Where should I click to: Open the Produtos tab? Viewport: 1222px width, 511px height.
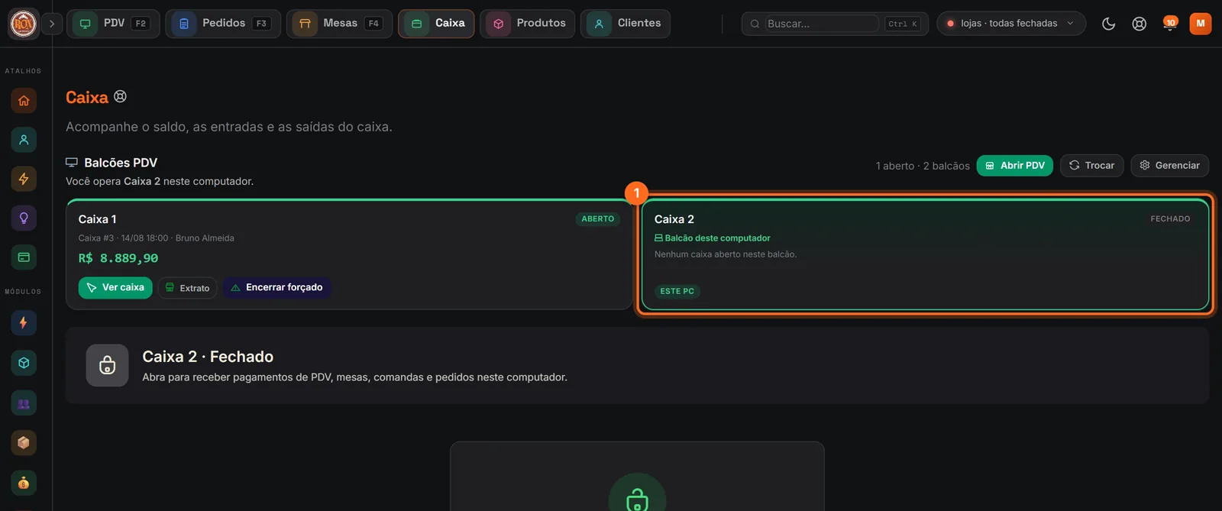click(x=528, y=24)
